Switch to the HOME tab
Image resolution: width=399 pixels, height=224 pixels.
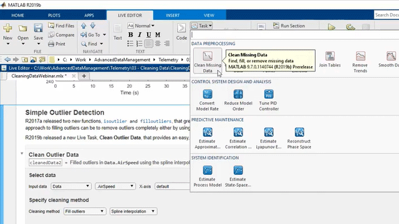click(x=17, y=15)
